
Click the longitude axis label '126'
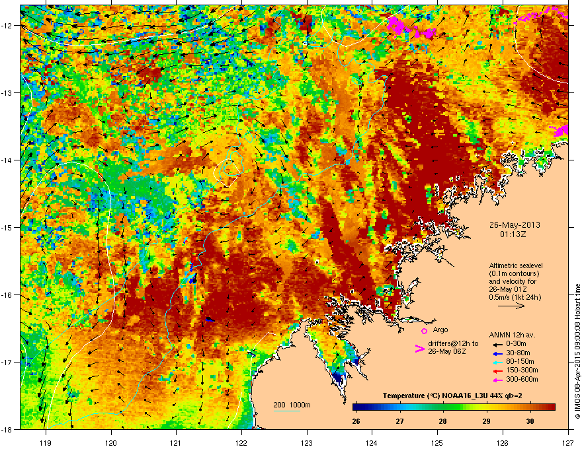click(503, 442)
